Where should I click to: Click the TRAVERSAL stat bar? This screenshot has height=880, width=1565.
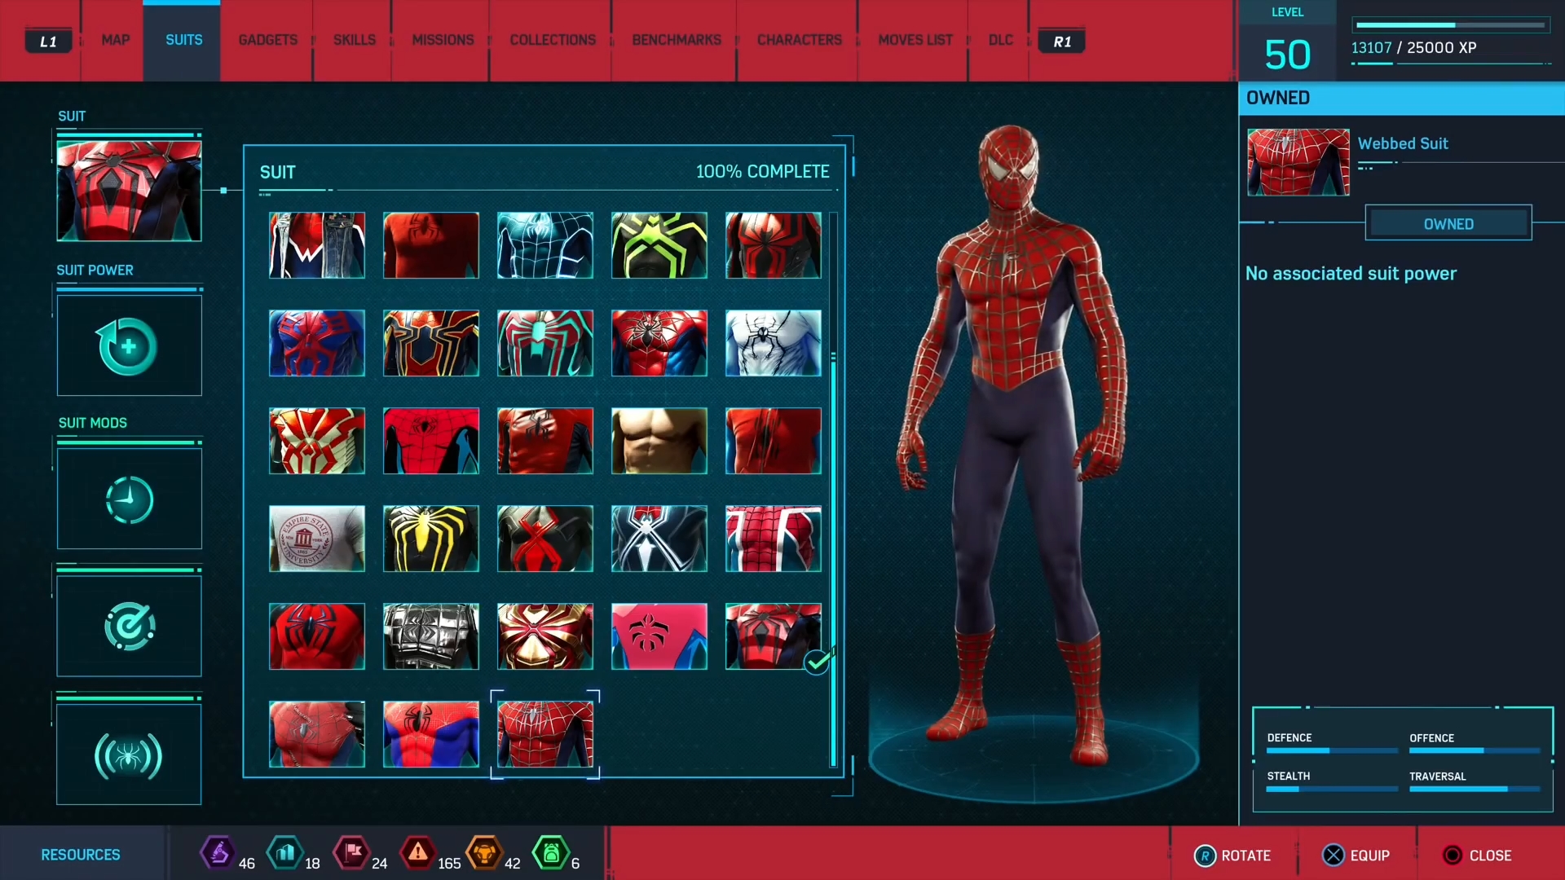pos(1475,789)
